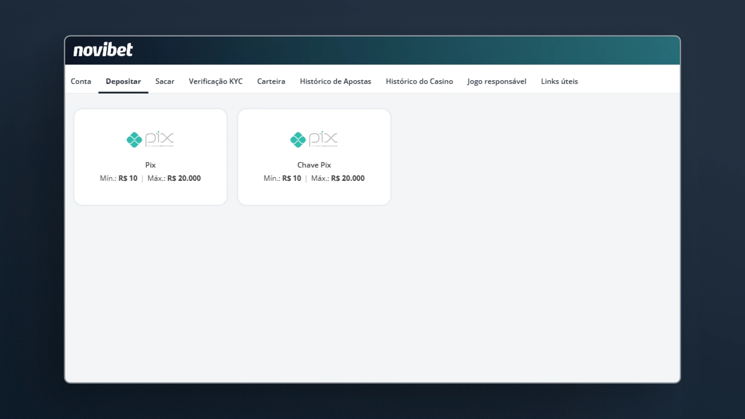
Task: Click the novibet logo
Action: 103,50
